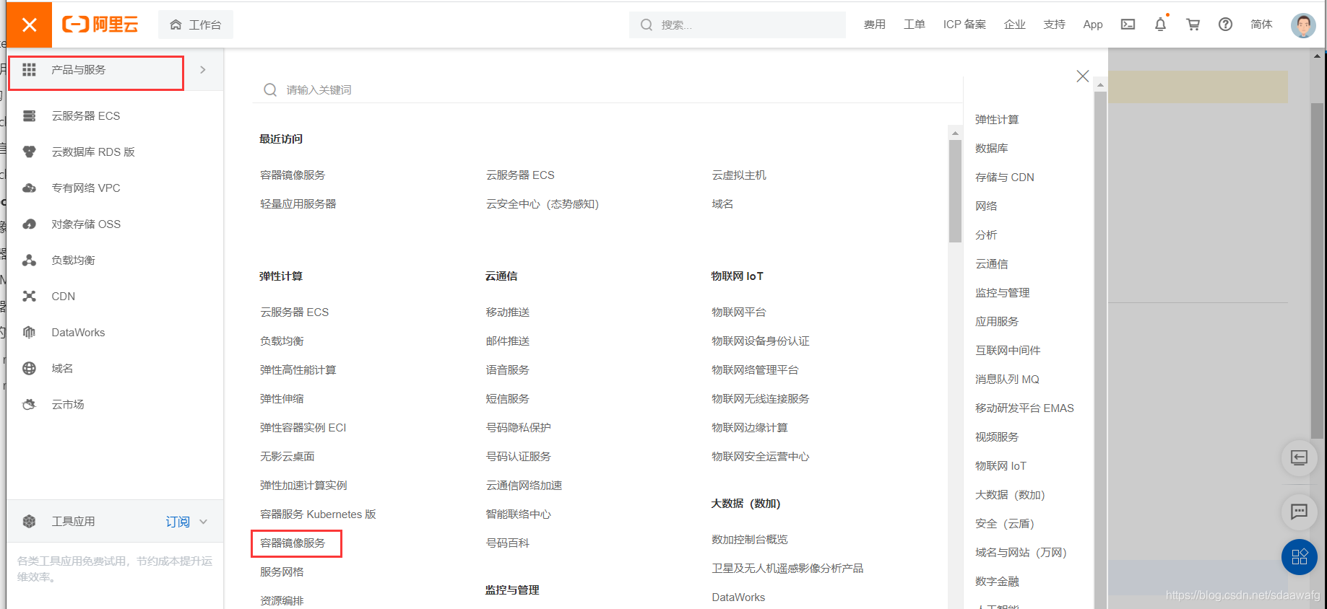This screenshot has height=609, width=1327.
Task: Click the DataWorks sidebar icon
Action: 29,332
